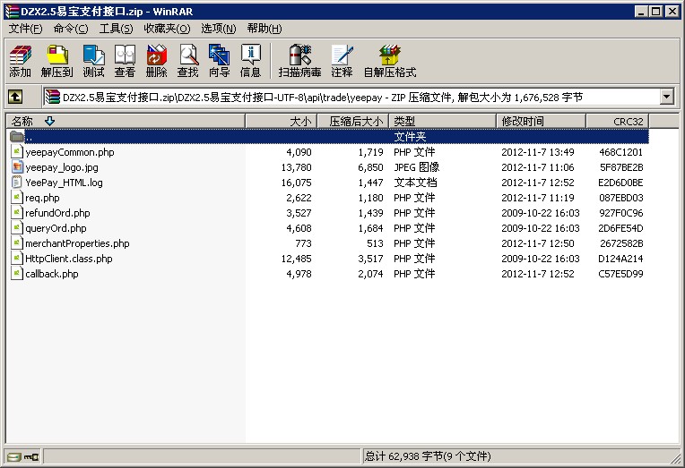Screen dimensions: 685x468
Task: Click the 注释 (Comment) toolbar icon
Action: coord(342,61)
